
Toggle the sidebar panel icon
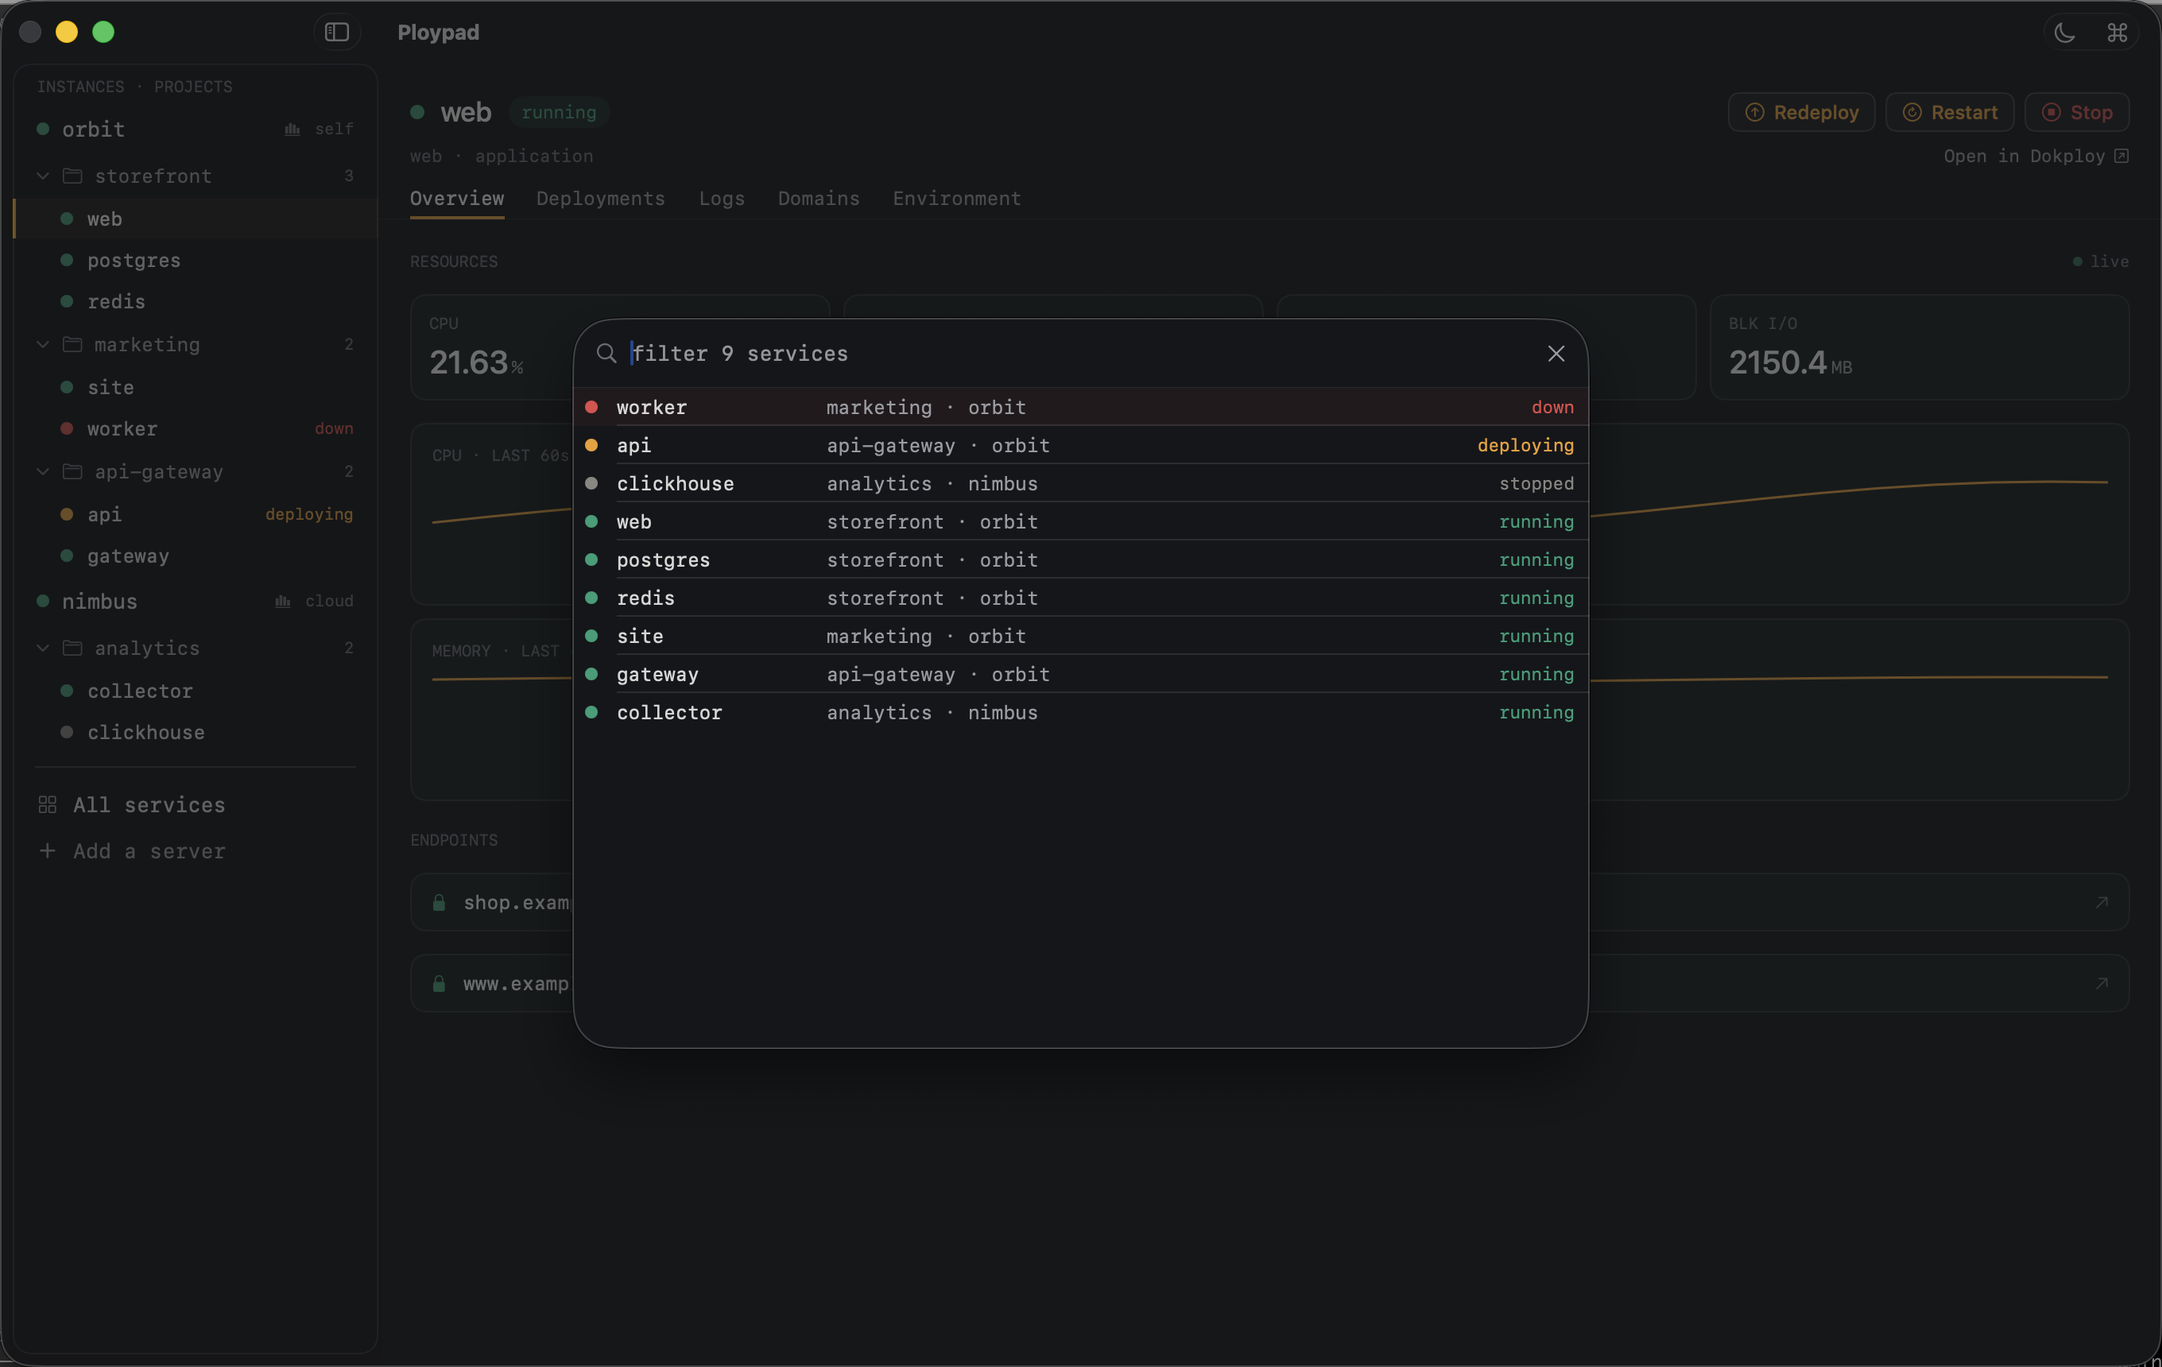(x=337, y=33)
